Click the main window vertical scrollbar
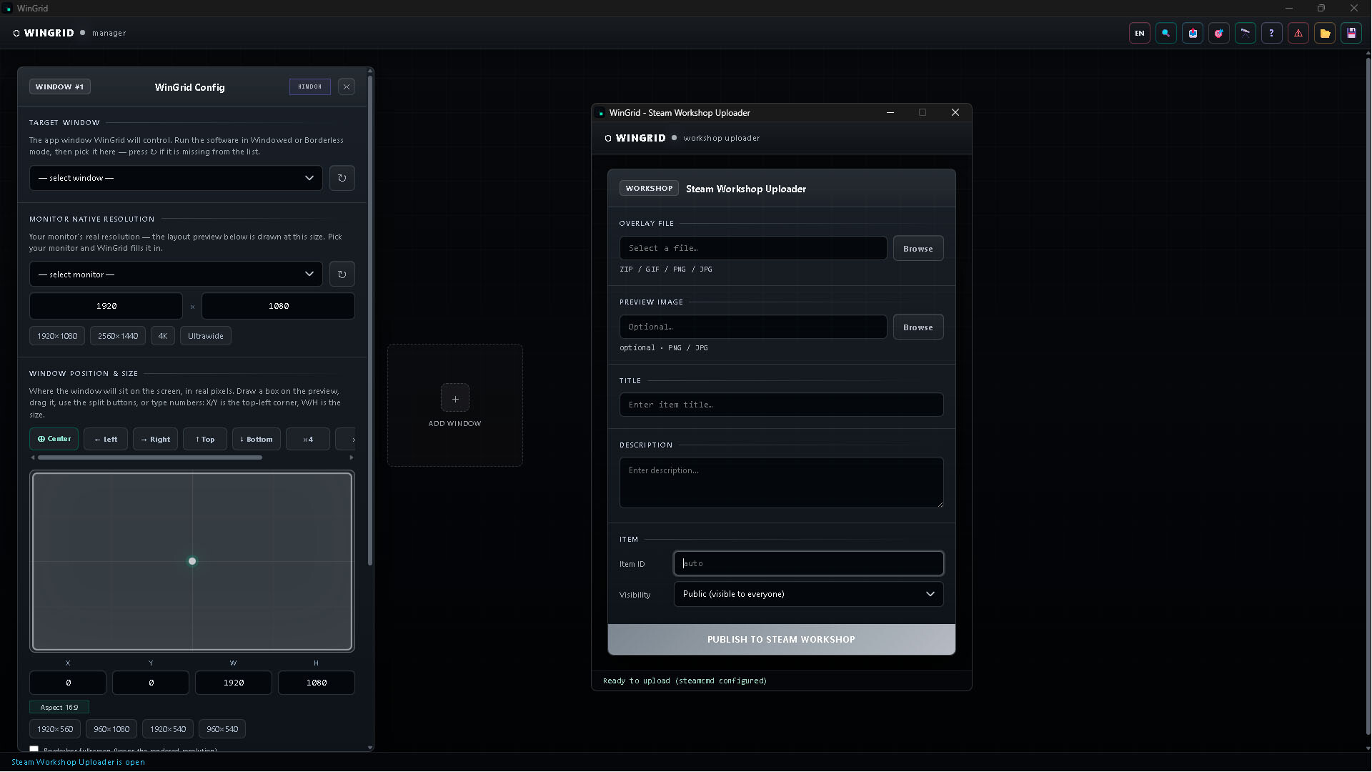Image resolution: width=1372 pixels, height=772 pixels. [1368, 397]
